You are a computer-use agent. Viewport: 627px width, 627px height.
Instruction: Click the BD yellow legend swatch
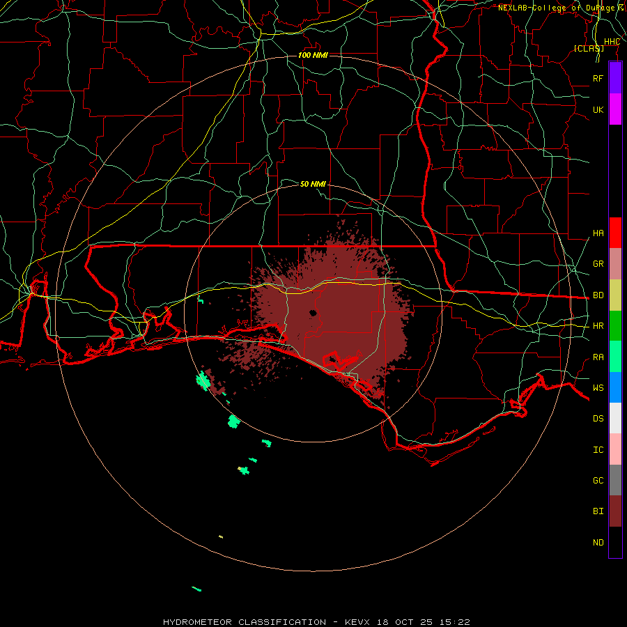(615, 295)
